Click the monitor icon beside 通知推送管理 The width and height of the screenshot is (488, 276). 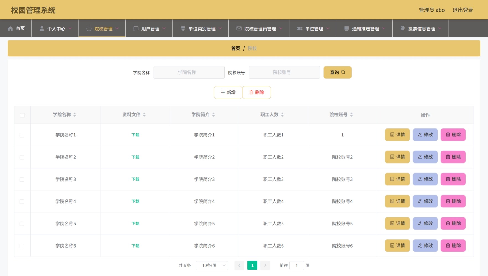pos(347,28)
